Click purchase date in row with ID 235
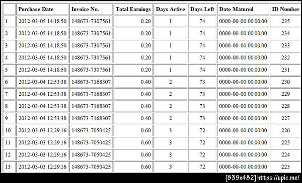The image size is (302, 183). tap(42, 21)
